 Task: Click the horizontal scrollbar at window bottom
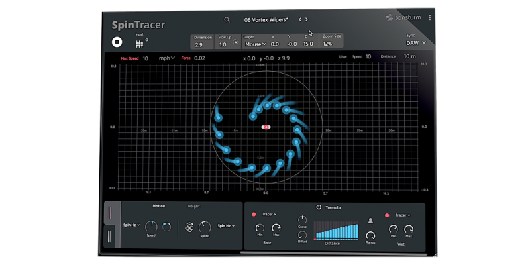(x=333, y=252)
